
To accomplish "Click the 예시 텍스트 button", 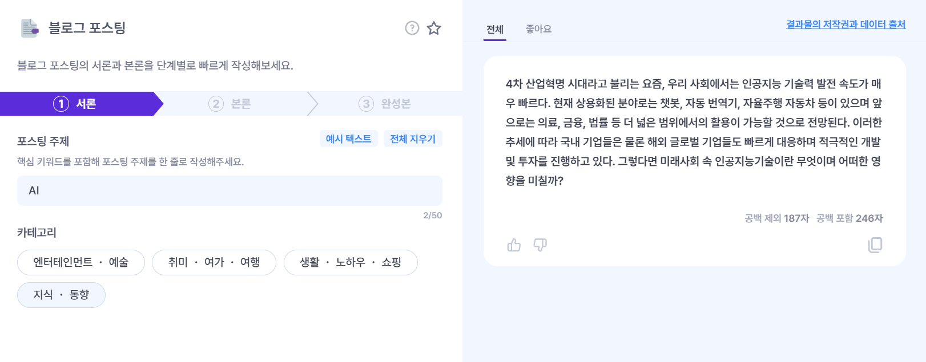I will tap(348, 139).
